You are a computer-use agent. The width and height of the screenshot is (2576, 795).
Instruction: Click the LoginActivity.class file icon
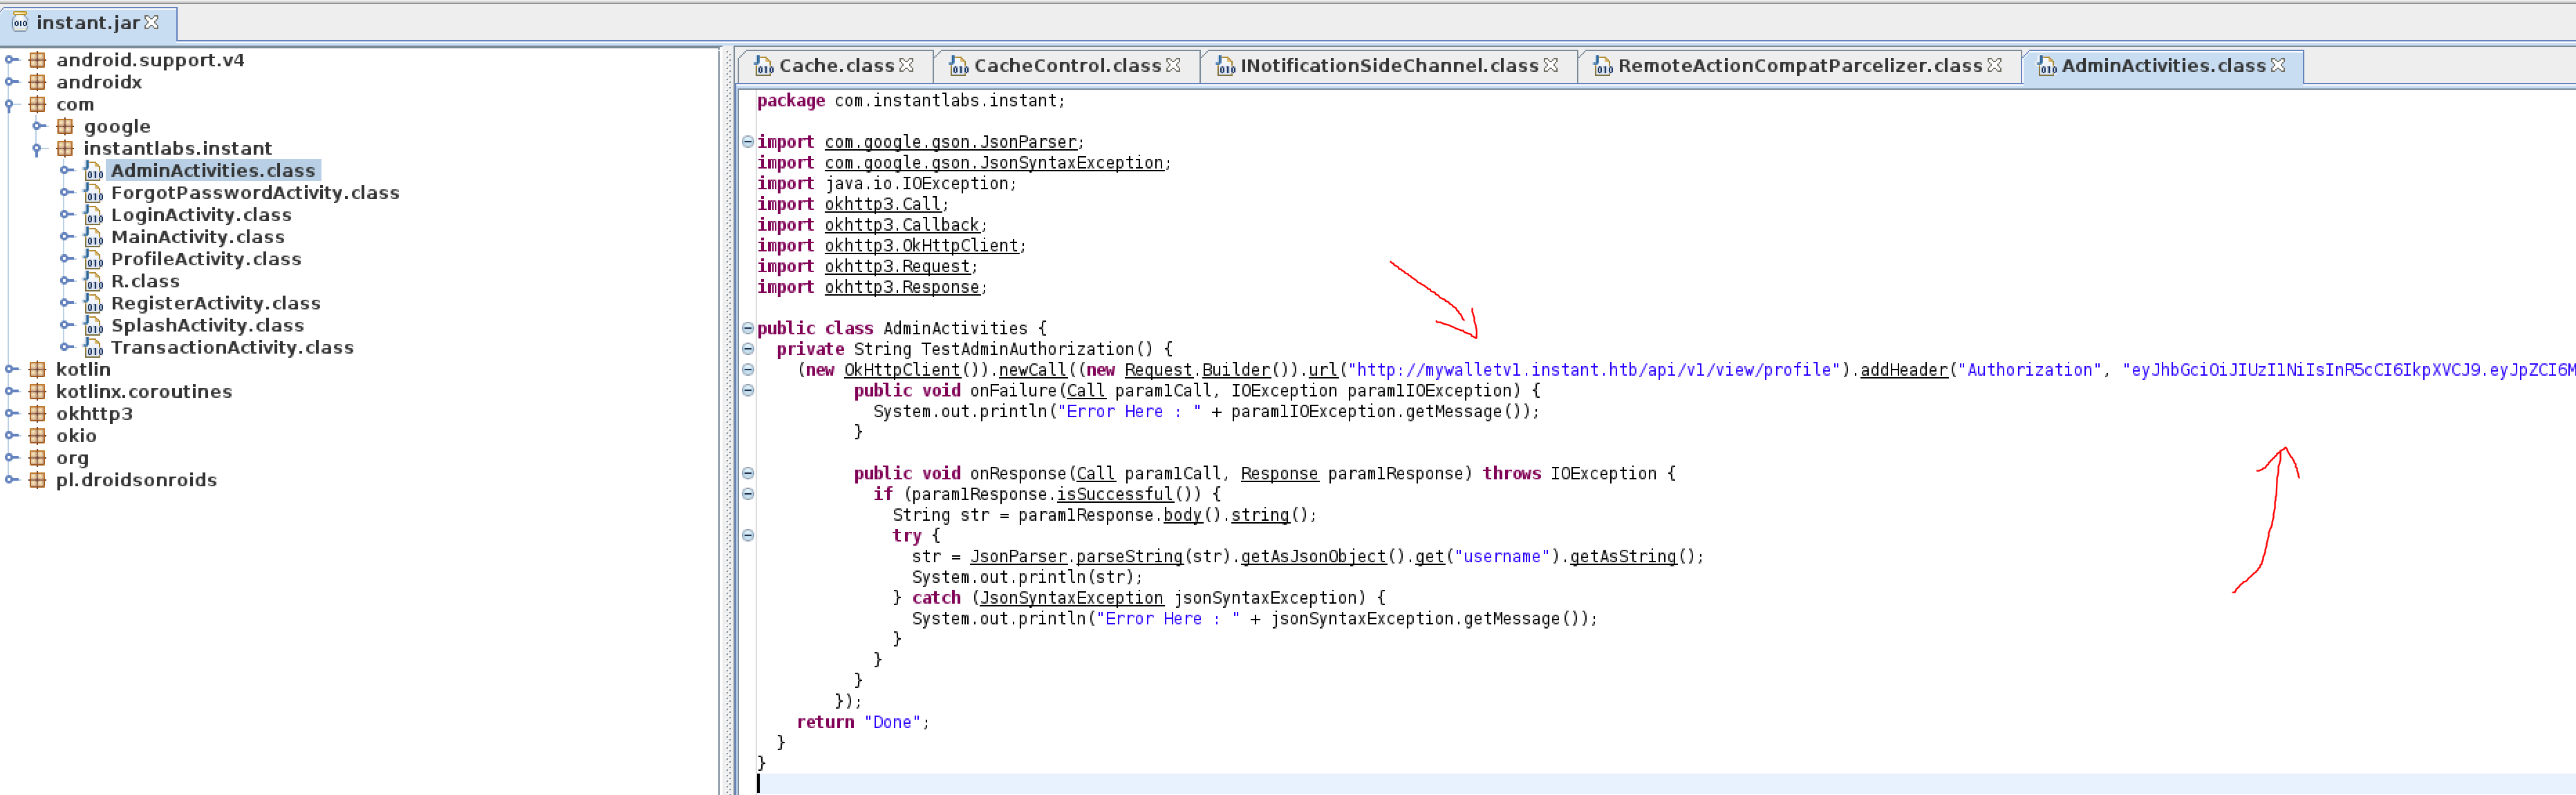pos(93,215)
